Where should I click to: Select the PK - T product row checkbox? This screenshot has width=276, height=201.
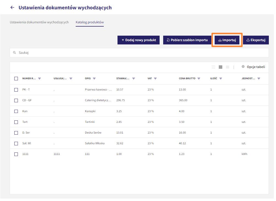click(16, 90)
